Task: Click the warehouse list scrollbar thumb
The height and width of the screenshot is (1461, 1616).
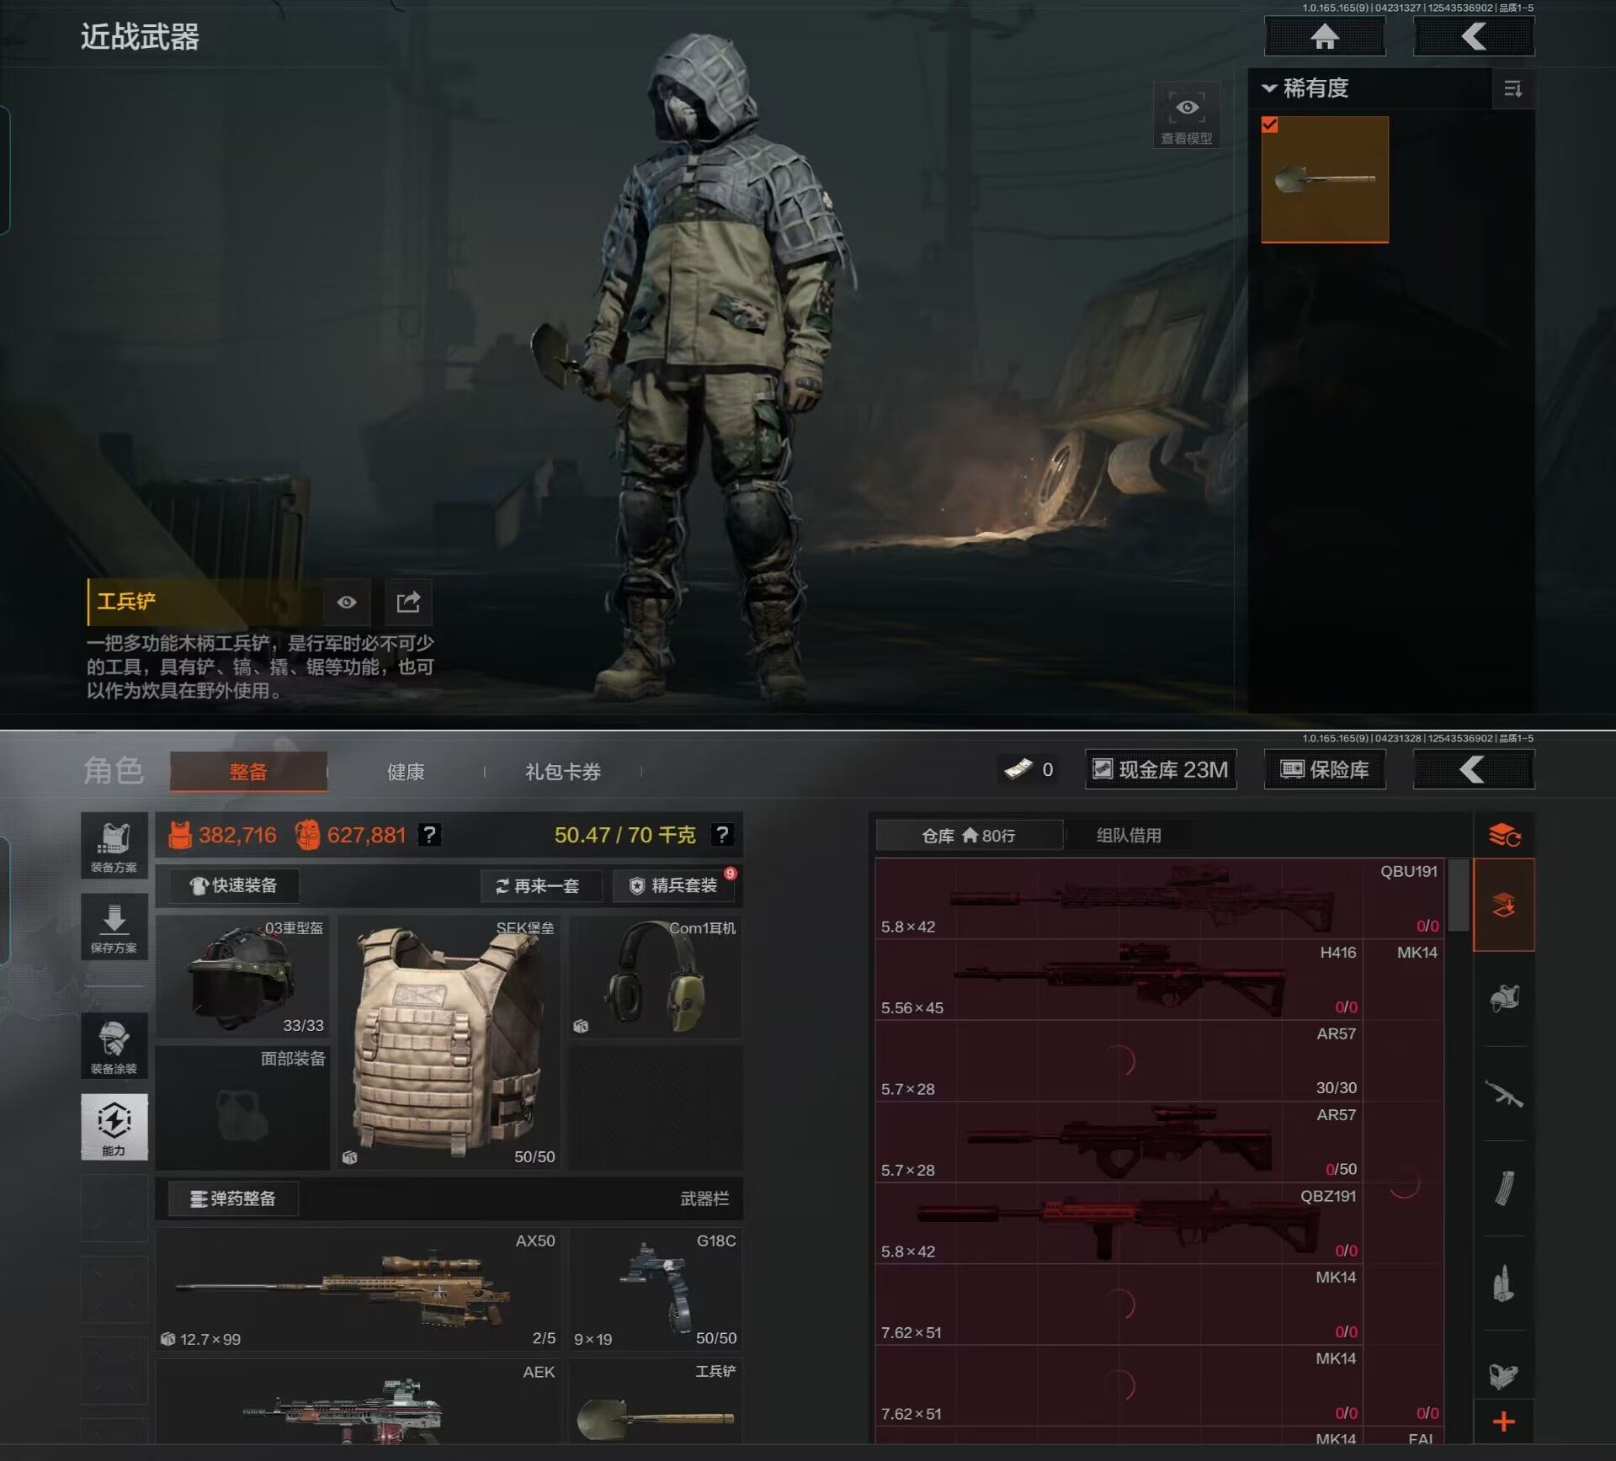Action: (1459, 895)
